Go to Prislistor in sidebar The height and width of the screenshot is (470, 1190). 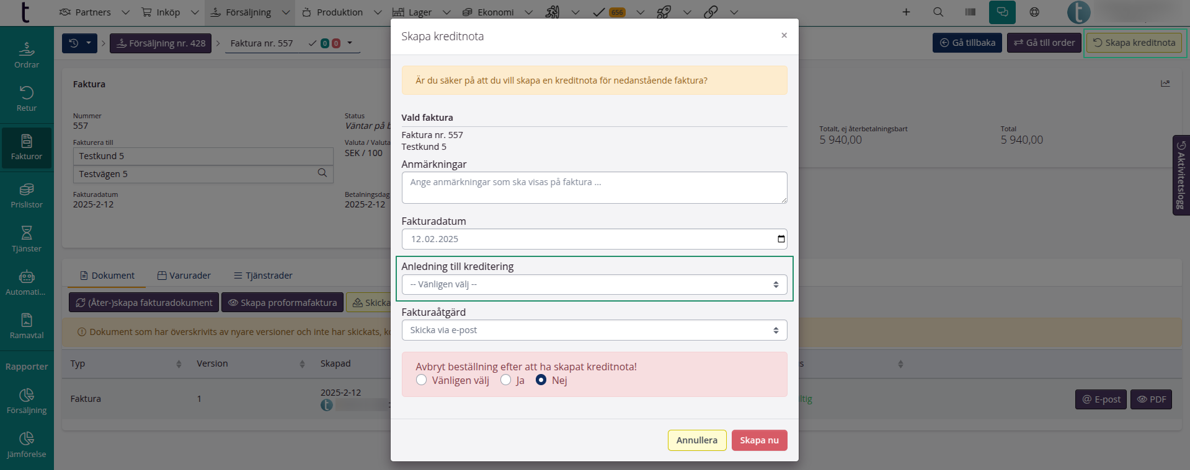click(27, 195)
